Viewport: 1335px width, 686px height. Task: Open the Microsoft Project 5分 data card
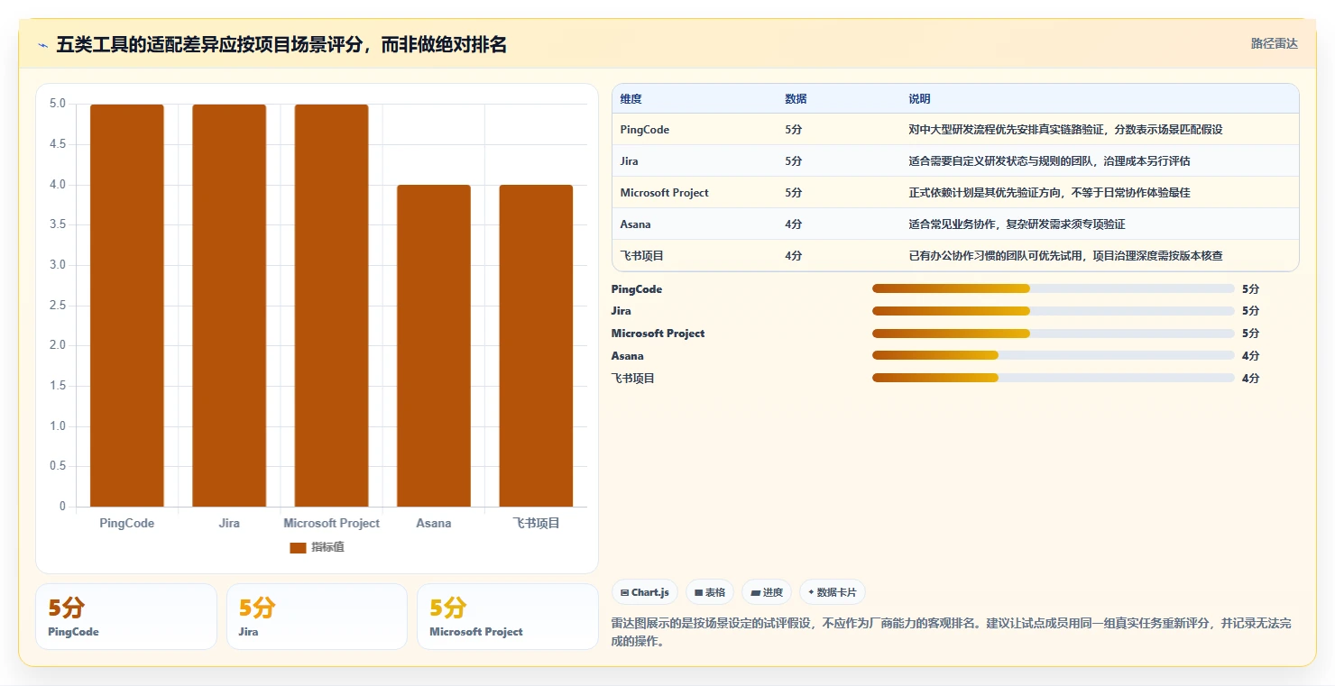click(508, 617)
